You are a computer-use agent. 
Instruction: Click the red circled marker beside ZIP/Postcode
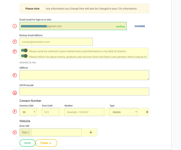(x=15, y=92)
